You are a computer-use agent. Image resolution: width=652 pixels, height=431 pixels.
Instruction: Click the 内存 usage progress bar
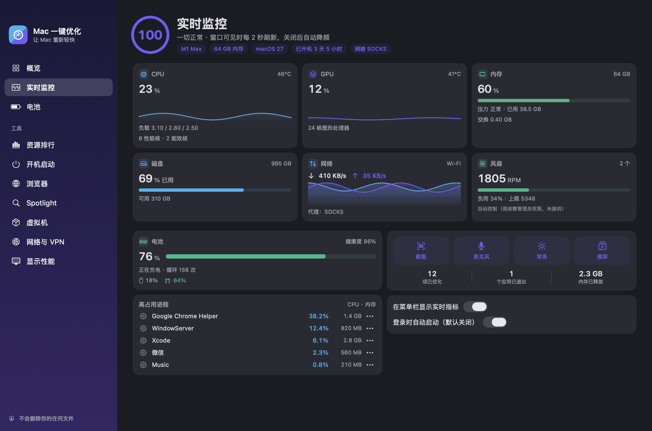pyautogui.click(x=554, y=101)
